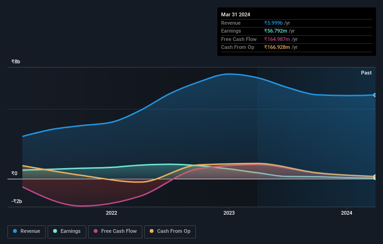The height and width of the screenshot is (244, 383).
Task: Toggle the Free Cash Flow legend button
Action: pyautogui.click(x=115, y=231)
